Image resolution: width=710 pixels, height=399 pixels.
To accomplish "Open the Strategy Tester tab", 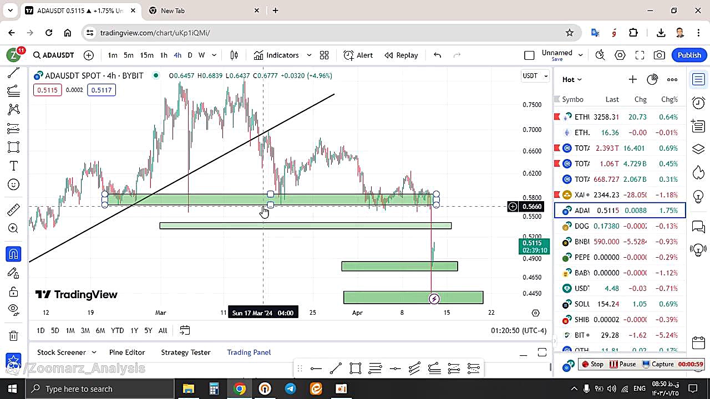I will click(186, 352).
